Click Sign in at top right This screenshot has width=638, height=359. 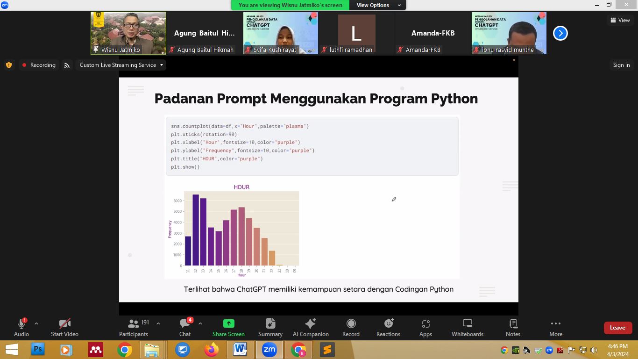[x=621, y=65]
